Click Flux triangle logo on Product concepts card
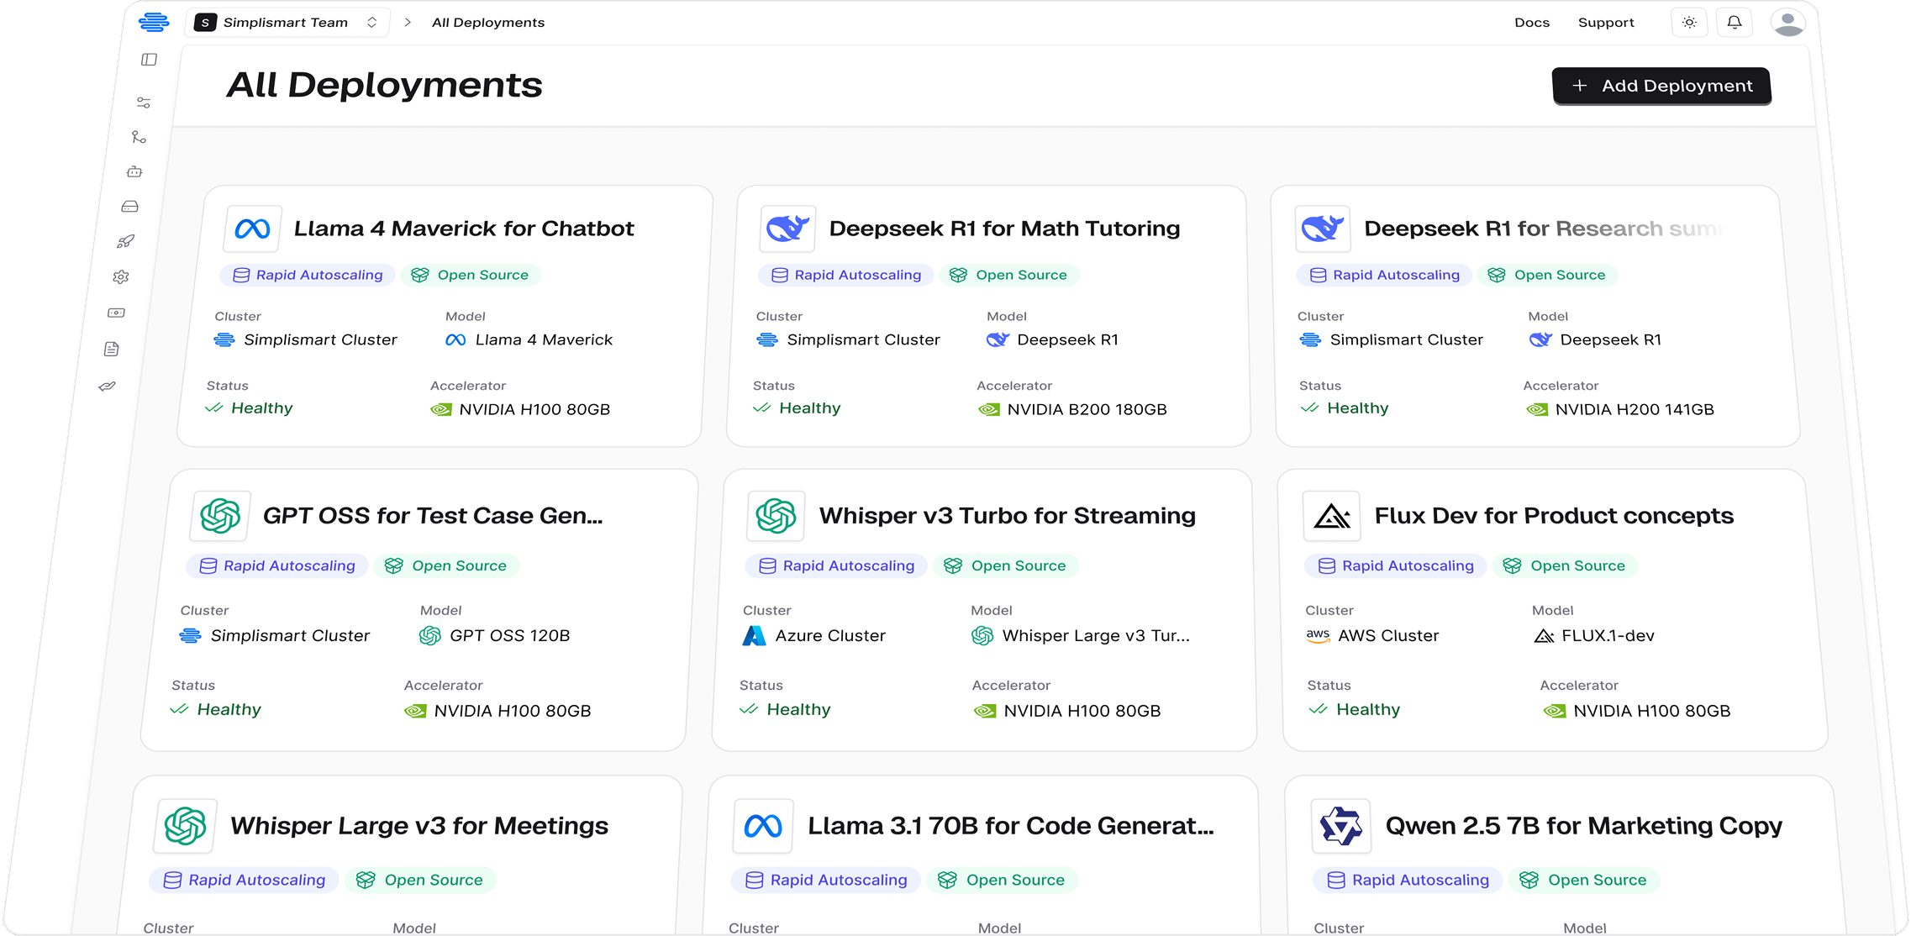This screenshot has width=1911, height=936. pyautogui.click(x=1331, y=516)
